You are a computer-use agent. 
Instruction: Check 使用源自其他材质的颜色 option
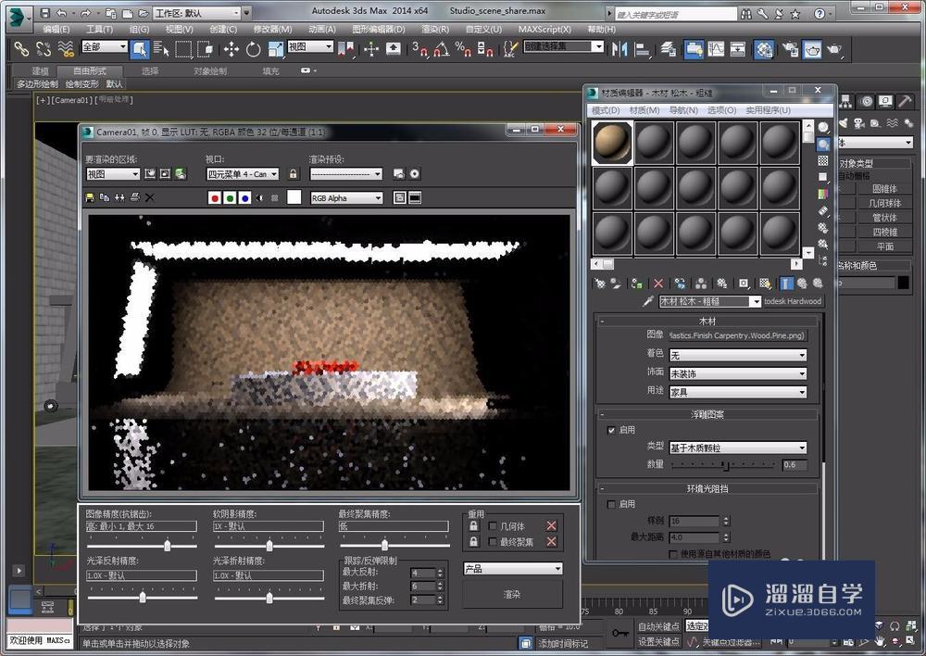pos(672,554)
